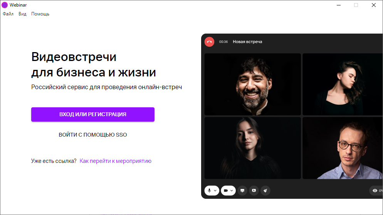The image size is (383, 215).
Task: Click the screen share monitor icon
Action: click(x=242, y=191)
